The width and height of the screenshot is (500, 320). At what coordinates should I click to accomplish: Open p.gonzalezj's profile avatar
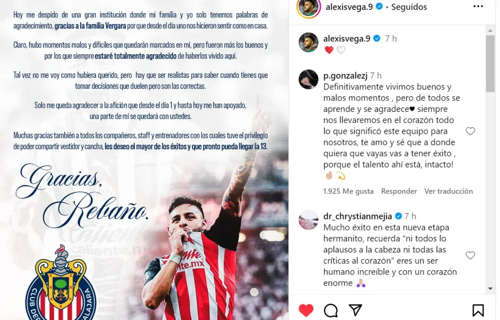click(x=309, y=79)
